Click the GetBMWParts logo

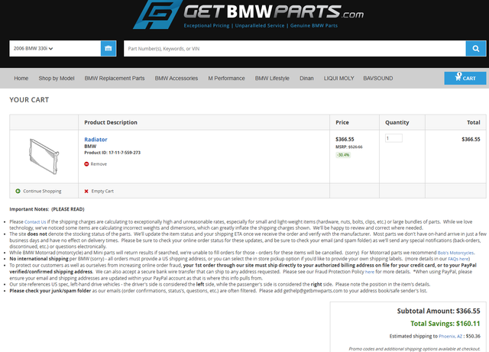(248, 15)
